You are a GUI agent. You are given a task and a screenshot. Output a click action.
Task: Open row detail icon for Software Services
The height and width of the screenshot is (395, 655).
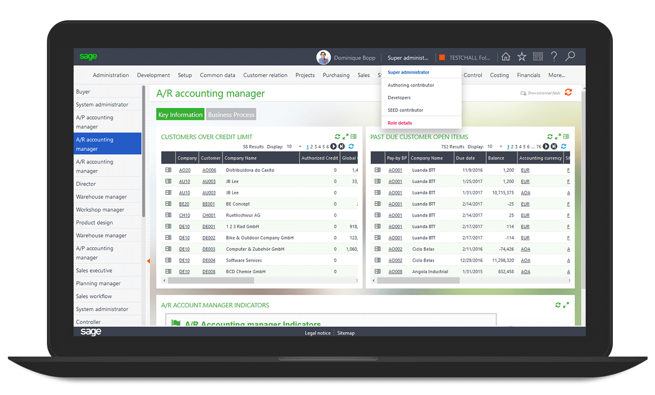click(x=168, y=260)
